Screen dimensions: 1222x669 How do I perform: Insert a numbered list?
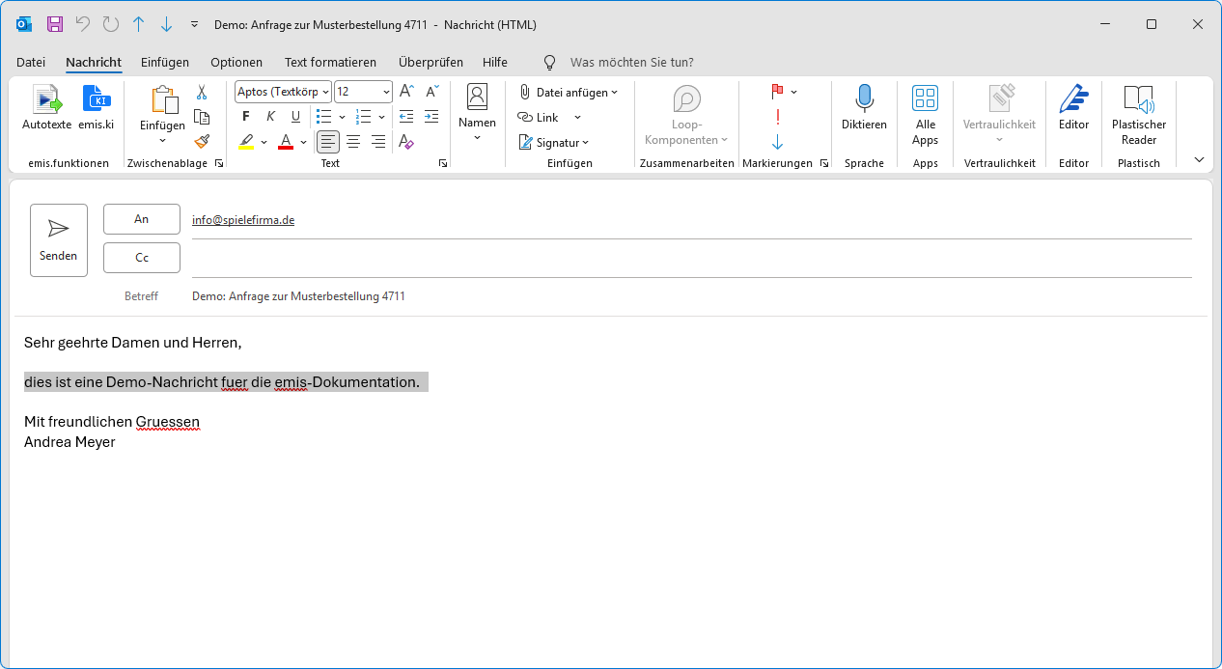[364, 117]
